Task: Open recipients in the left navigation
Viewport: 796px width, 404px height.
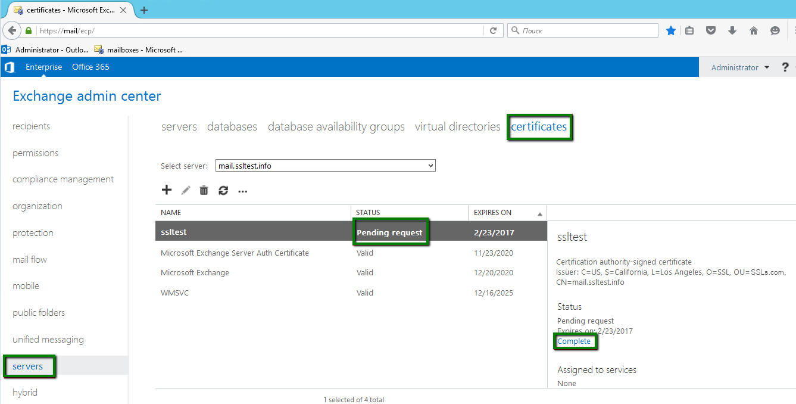Action: click(32, 126)
